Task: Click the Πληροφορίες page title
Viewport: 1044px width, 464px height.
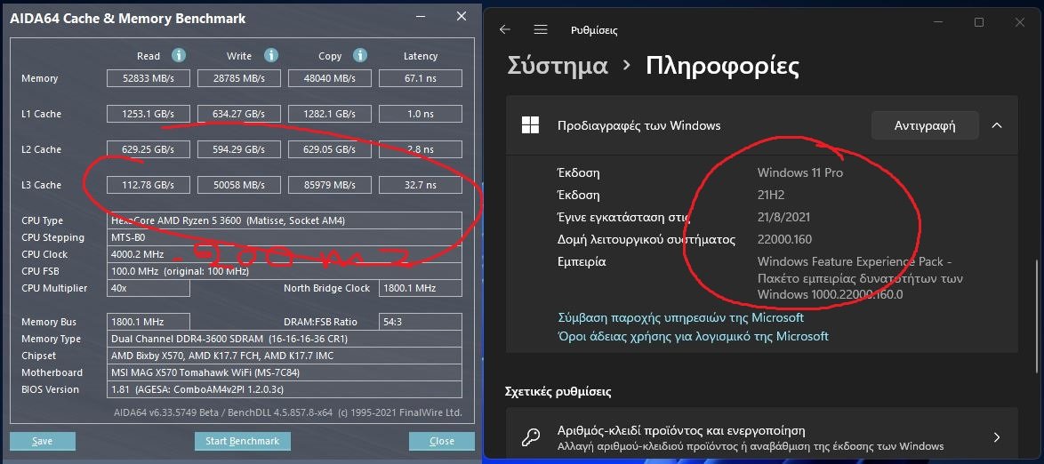Action: point(722,66)
